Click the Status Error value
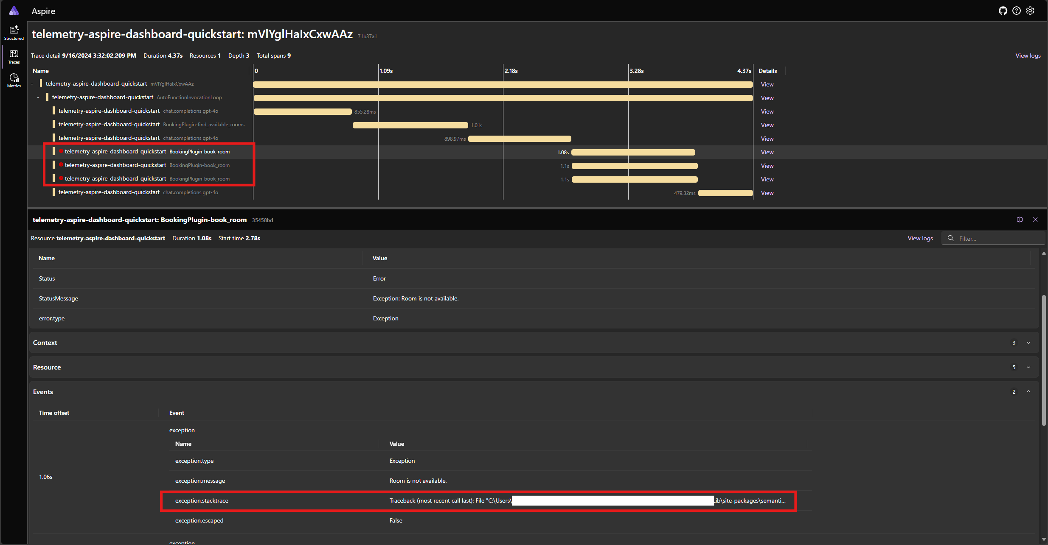Viewport: 1048px width, 545px height. (x=379, y=278)
